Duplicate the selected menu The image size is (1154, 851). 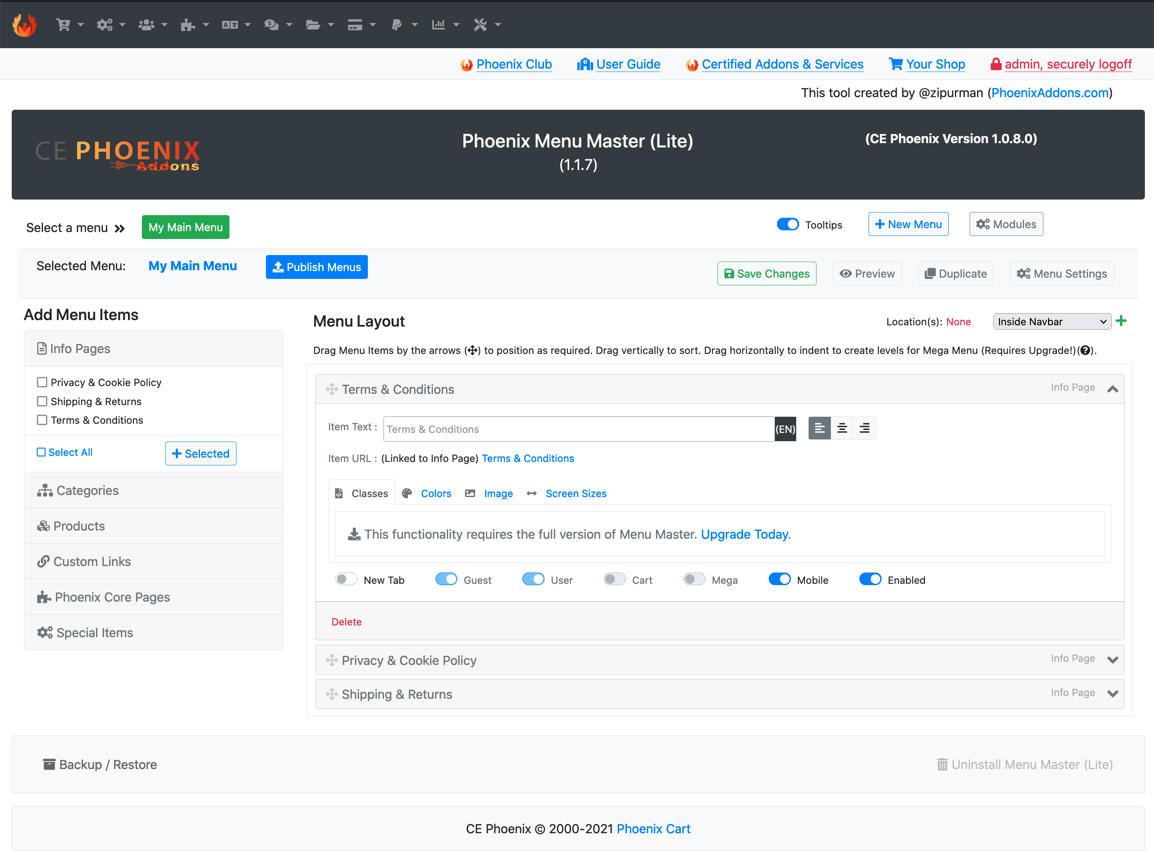[956, 274]
